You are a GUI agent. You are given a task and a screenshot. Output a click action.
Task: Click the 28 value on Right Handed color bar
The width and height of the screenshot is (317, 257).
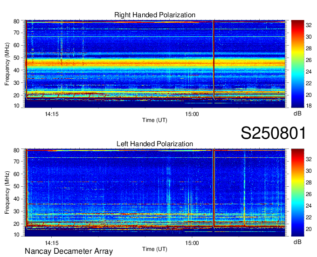click(x=309, y=48)
